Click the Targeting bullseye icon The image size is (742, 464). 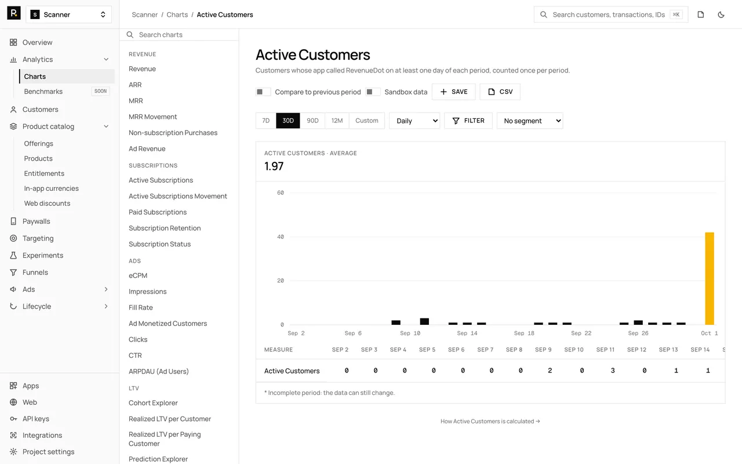[x=13, y=238]
